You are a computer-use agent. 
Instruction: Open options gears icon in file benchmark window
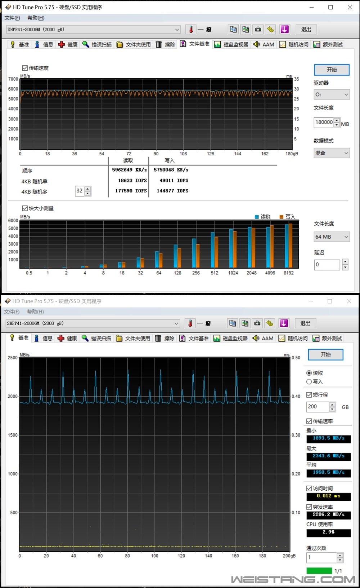pos(270,30)
